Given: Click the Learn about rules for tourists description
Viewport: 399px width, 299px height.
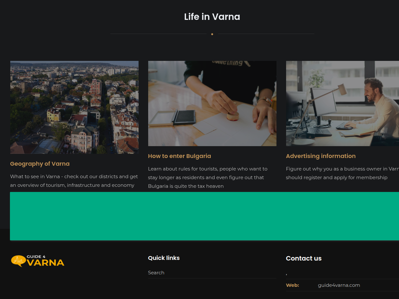Looking at the screenshot, I should (208, 177).
